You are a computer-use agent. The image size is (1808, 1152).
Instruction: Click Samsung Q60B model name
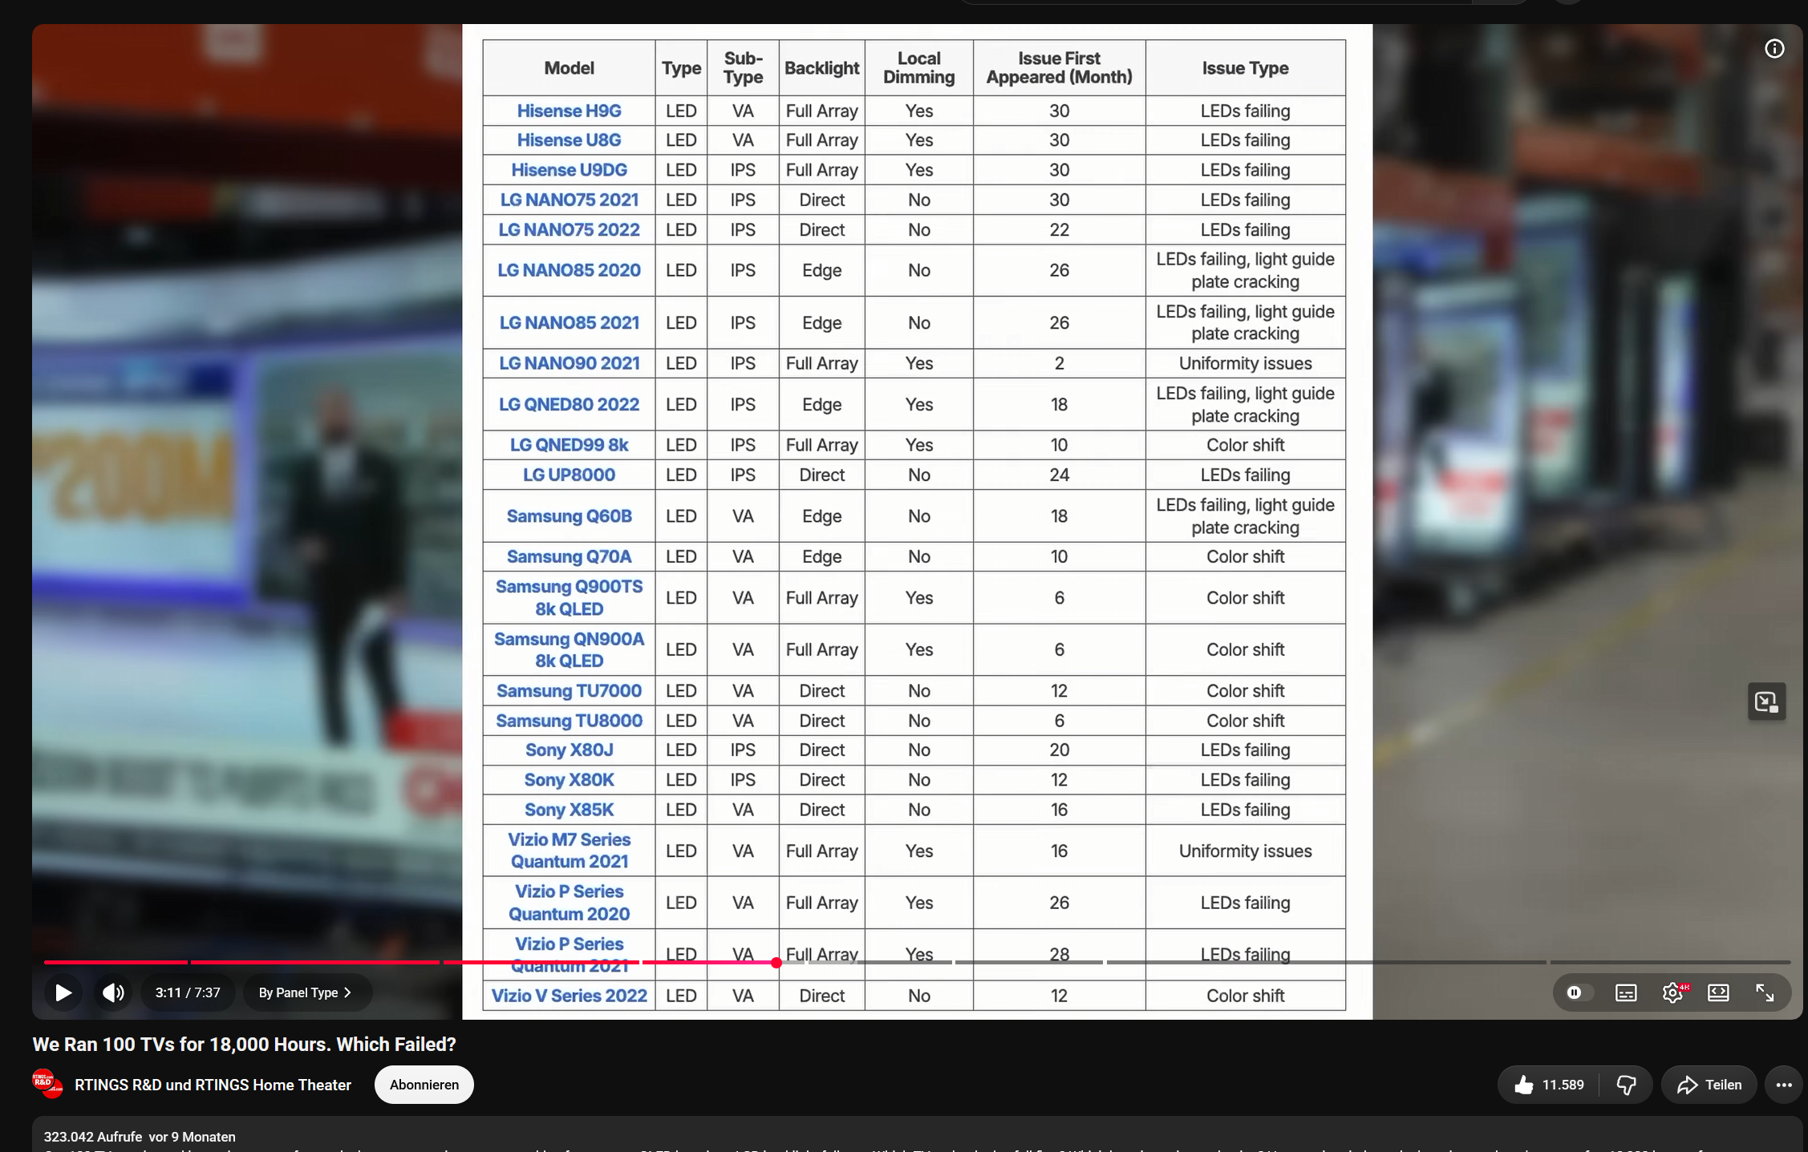569,516
